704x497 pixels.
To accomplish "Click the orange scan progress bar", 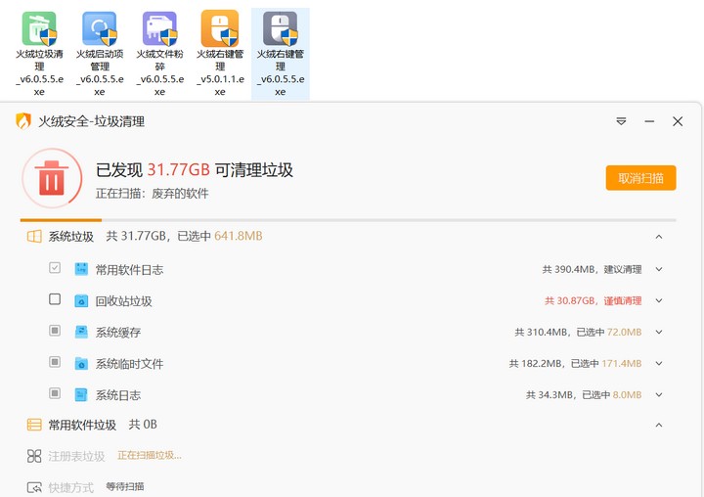I will 61,220.
